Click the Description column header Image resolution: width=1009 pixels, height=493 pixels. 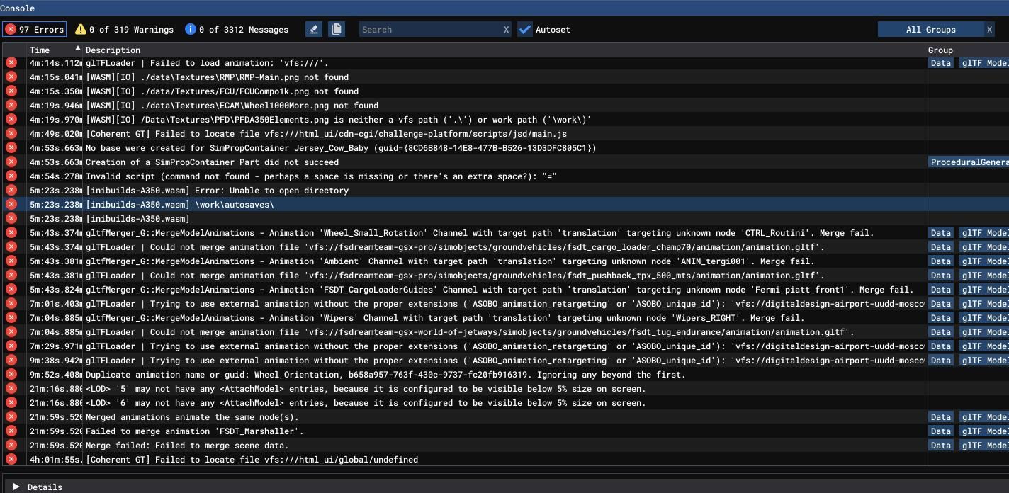point(113,50)
